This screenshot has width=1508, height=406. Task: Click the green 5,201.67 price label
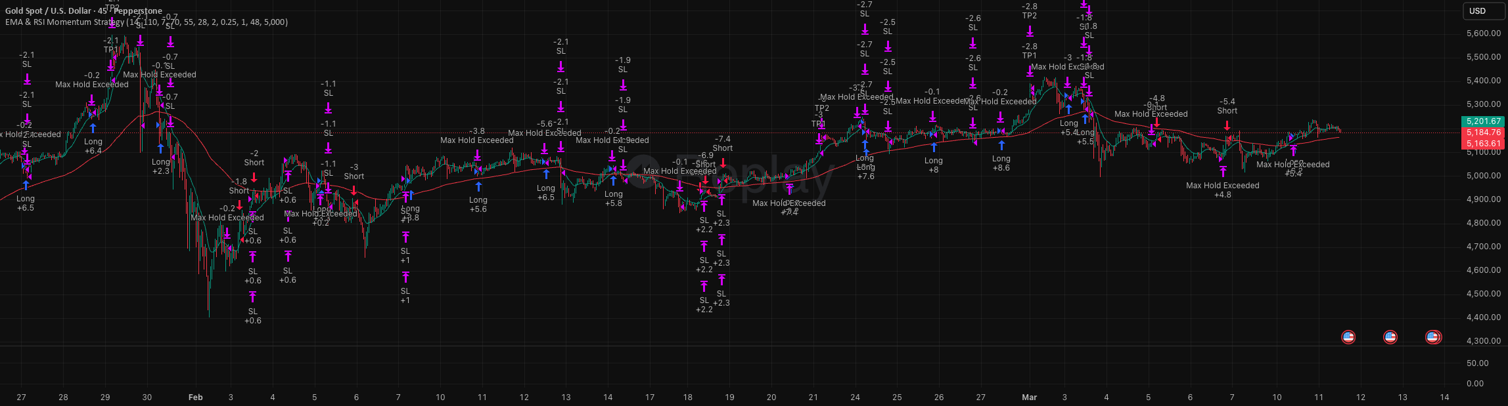(1483, 121)
